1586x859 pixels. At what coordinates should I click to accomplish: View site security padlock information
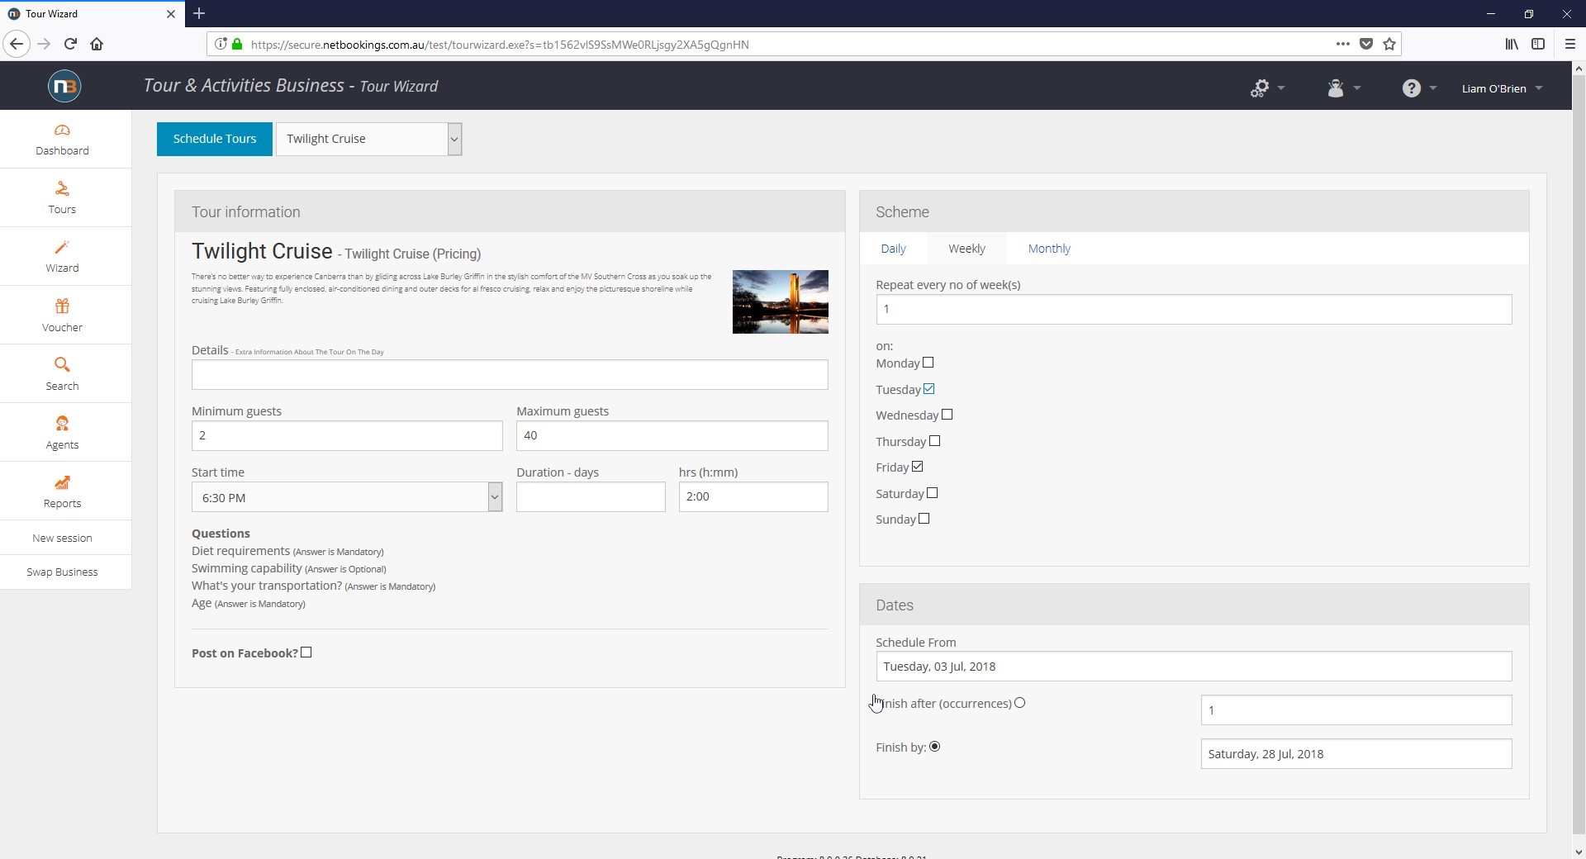tap(237, 44)
